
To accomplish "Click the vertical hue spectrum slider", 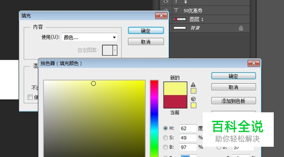I will 154,118.
